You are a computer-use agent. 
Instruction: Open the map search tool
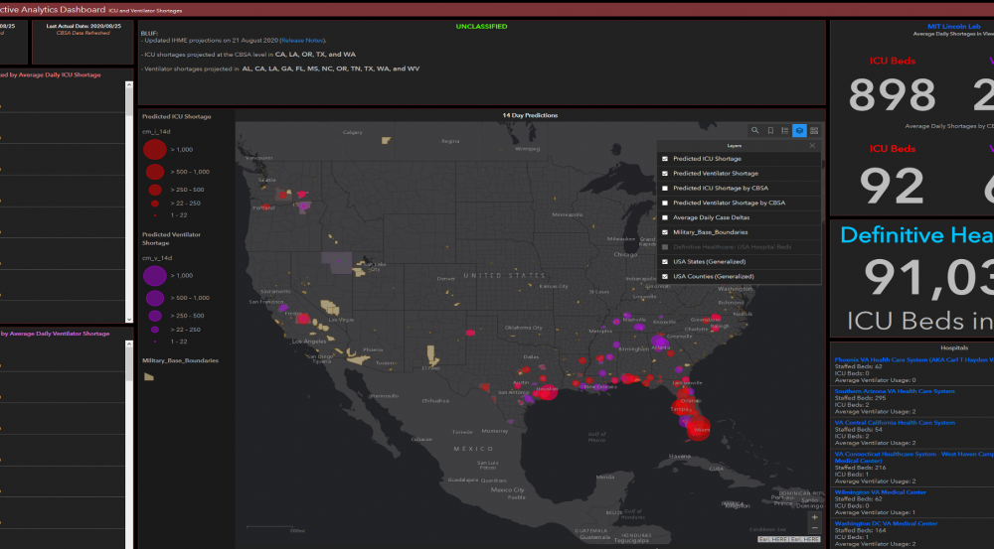[755, 130]
